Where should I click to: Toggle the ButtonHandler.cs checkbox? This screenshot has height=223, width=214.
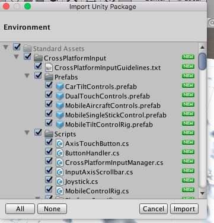point(49,151)
